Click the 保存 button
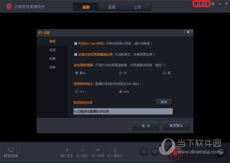The image size is (230, 163). click(146, 126)
